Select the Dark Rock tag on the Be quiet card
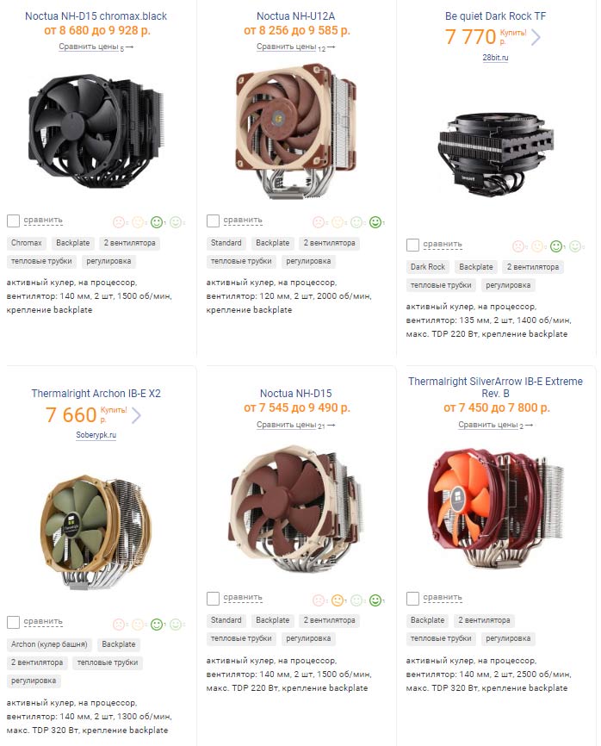Image resolution: width=601 pixels, height=746 pixels. (428, 267)
